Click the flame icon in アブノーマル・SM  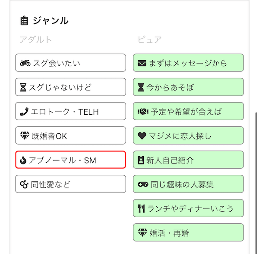23,160
